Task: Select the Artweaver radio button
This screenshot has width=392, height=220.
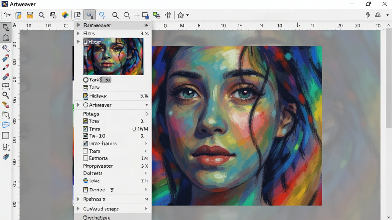Action: pos(85,105)
